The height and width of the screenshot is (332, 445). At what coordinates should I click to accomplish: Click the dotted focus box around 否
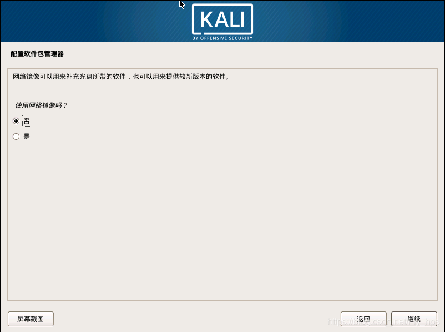[27, 121]
